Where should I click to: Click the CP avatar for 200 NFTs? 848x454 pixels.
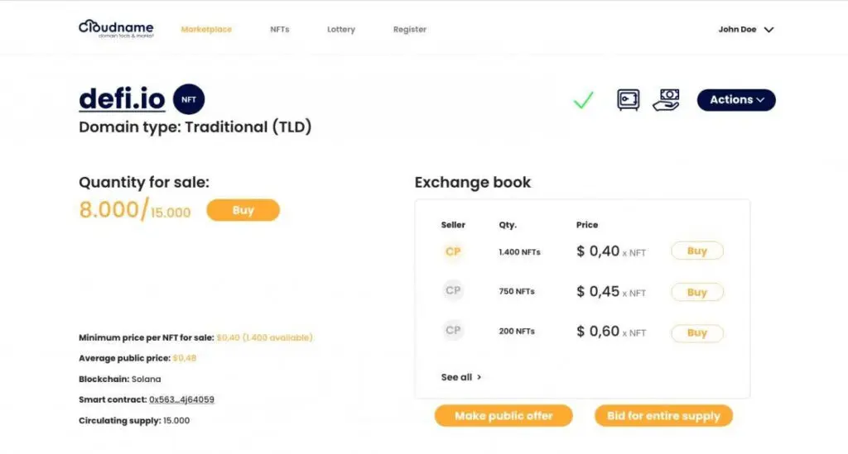pyautogui.click(x=453, y=330)
